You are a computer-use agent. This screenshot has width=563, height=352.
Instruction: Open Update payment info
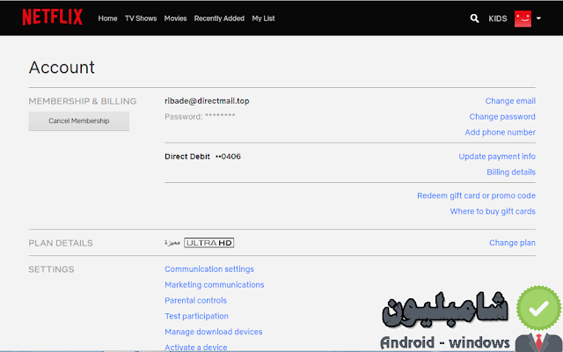[x=497, y=157]
